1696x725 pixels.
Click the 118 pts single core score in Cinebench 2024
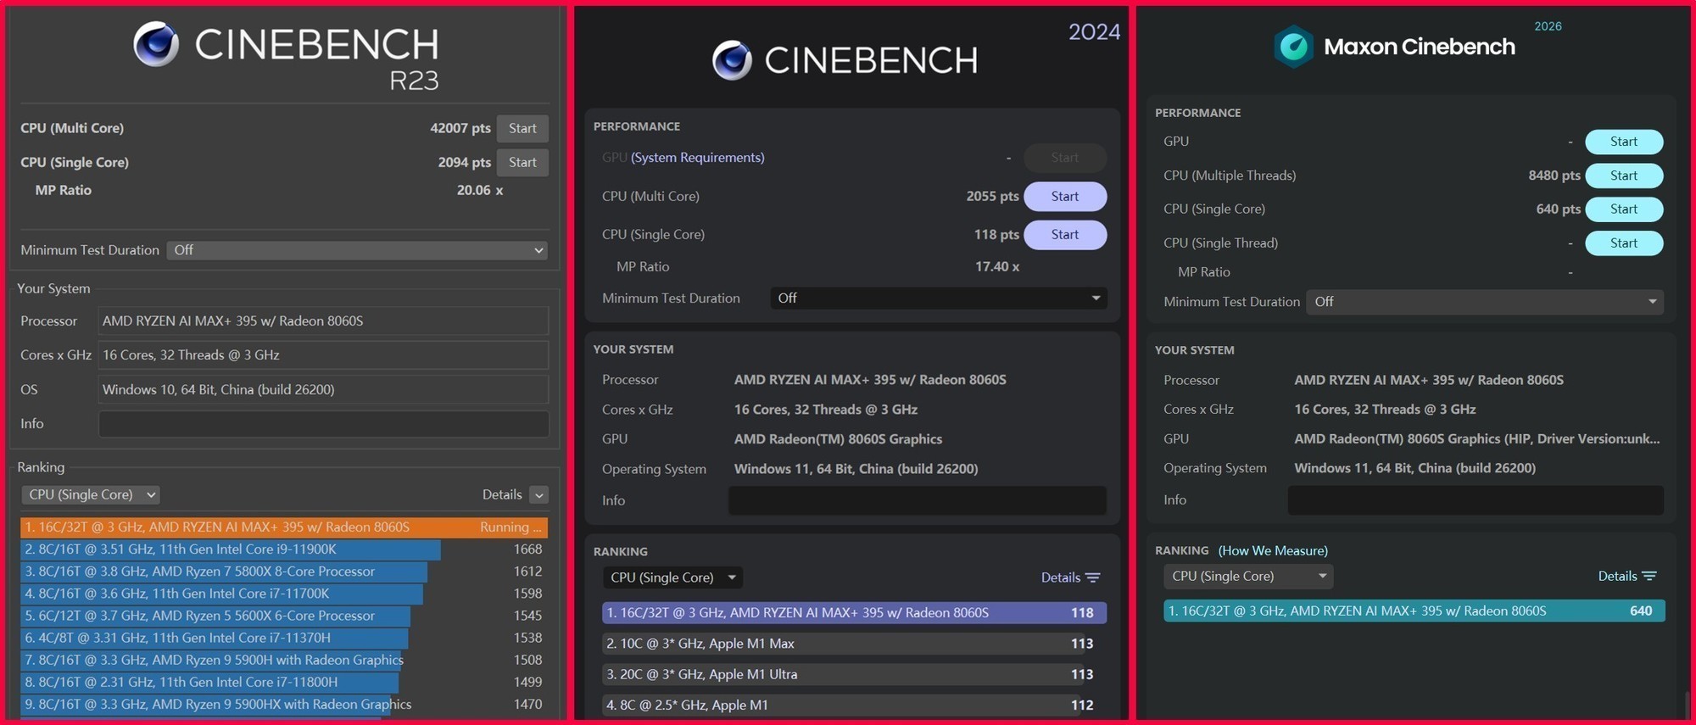(996, 234)
